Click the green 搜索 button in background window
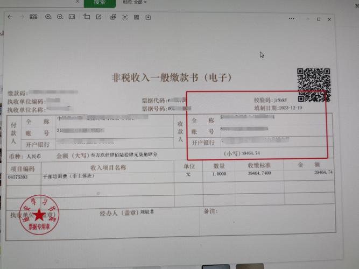Viewport: 359px width, 269px height. [100, 3]
